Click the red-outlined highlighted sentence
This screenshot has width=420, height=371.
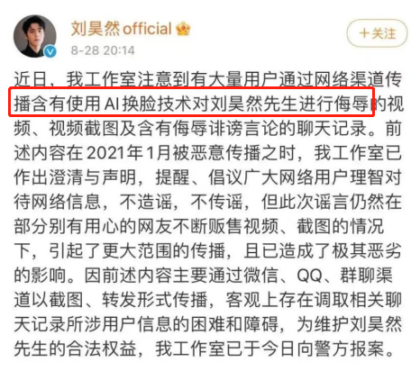coord(191,103)
